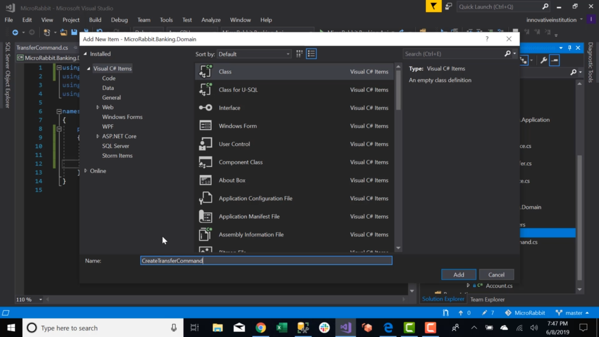Open the Chrome taskbar icon
This screenshot has width=599, height=337.
click(261, 328)
